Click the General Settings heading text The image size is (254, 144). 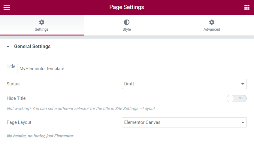32,47
